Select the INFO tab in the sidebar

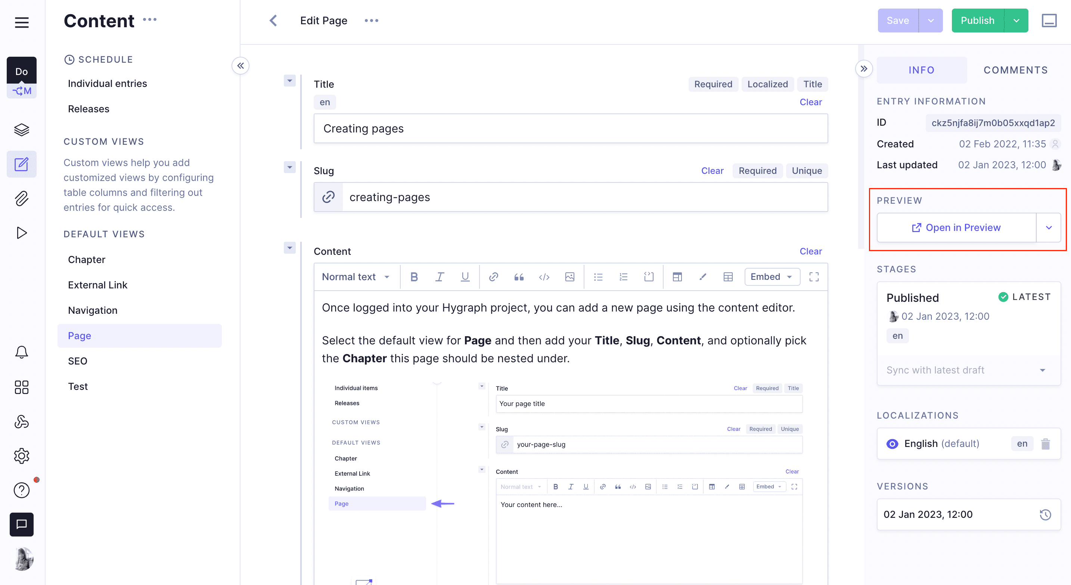coord(921,70)
